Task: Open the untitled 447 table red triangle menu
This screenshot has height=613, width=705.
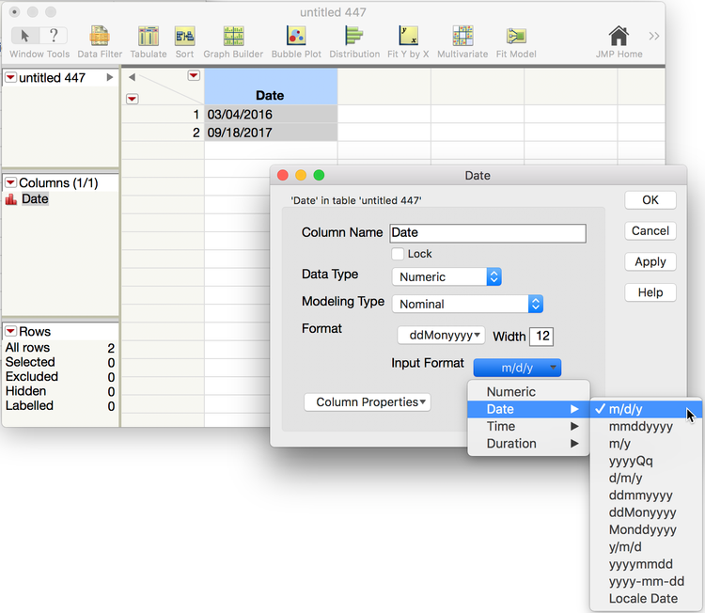Action: click(x=10, y=77)
